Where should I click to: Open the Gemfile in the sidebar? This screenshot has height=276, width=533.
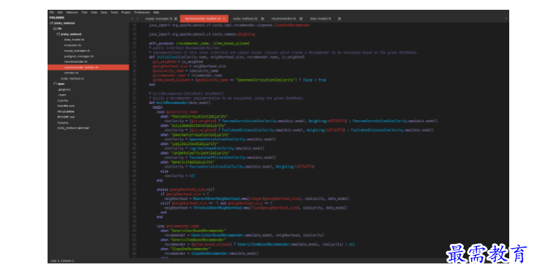pyautogui.click(x=63, y=101)
